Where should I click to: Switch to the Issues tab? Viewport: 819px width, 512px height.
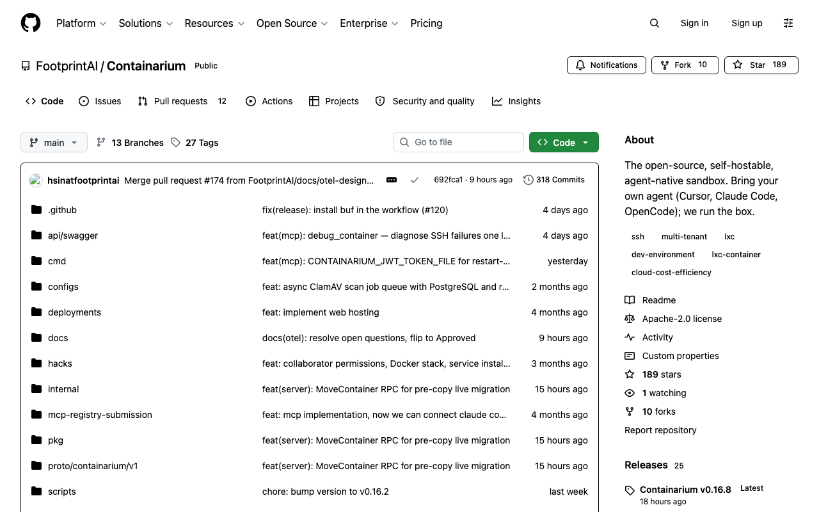point(100,101)
